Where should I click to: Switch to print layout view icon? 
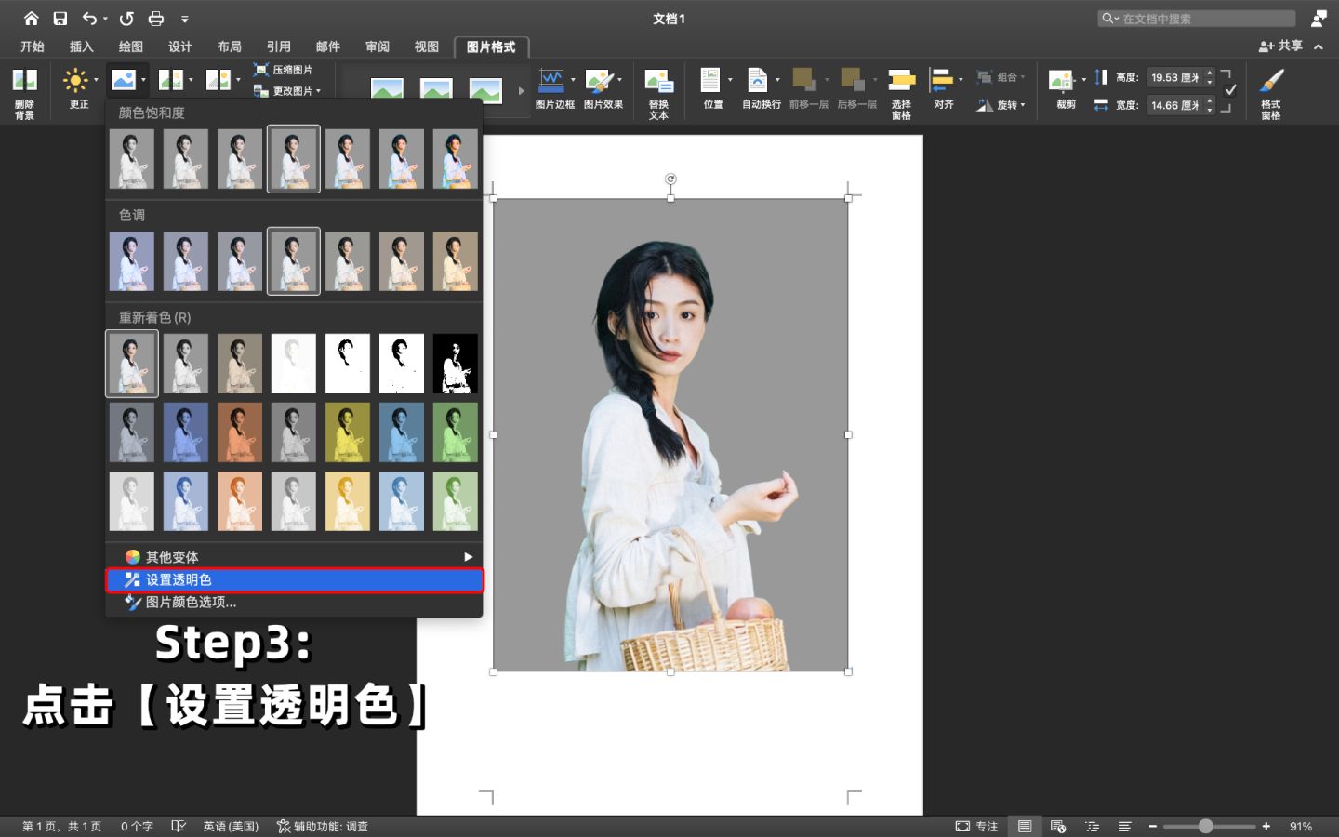1025,826
